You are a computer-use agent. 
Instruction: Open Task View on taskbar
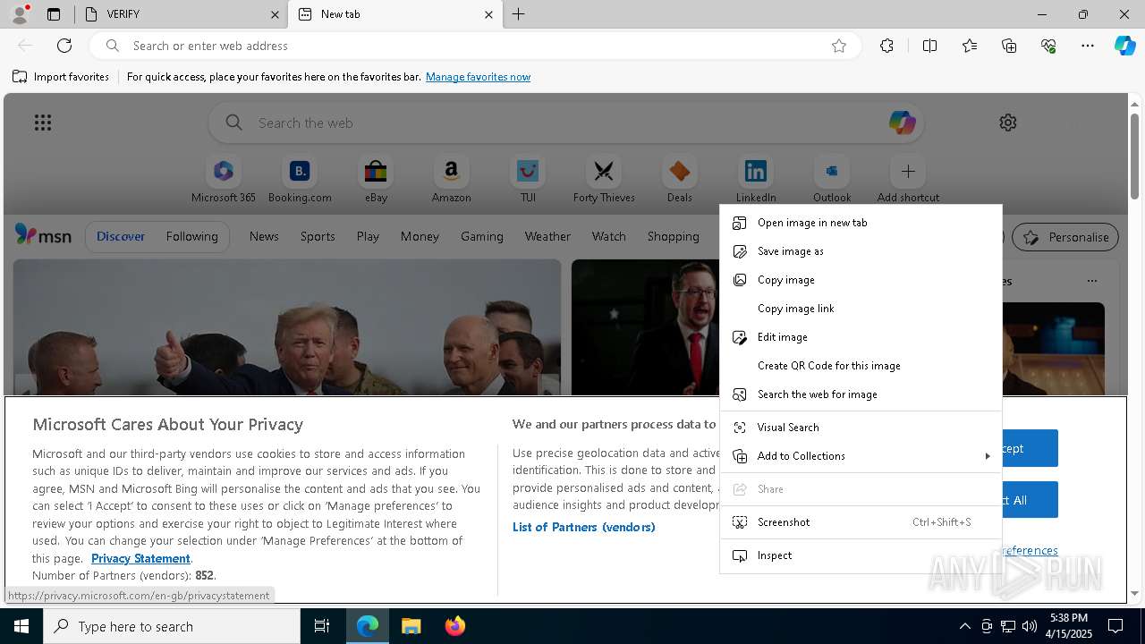[322, 626]
